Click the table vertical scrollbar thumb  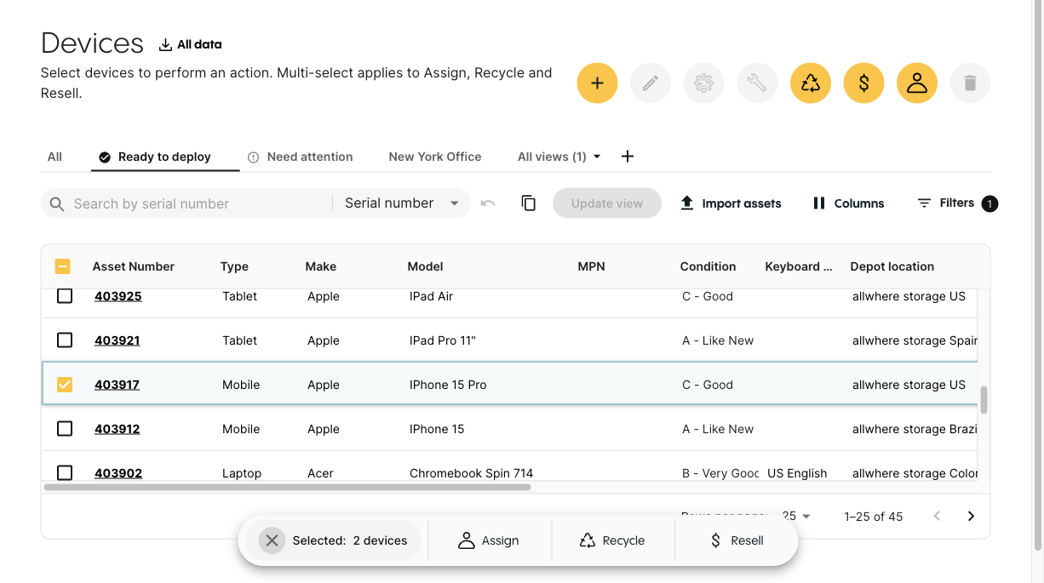pos(984,400)
